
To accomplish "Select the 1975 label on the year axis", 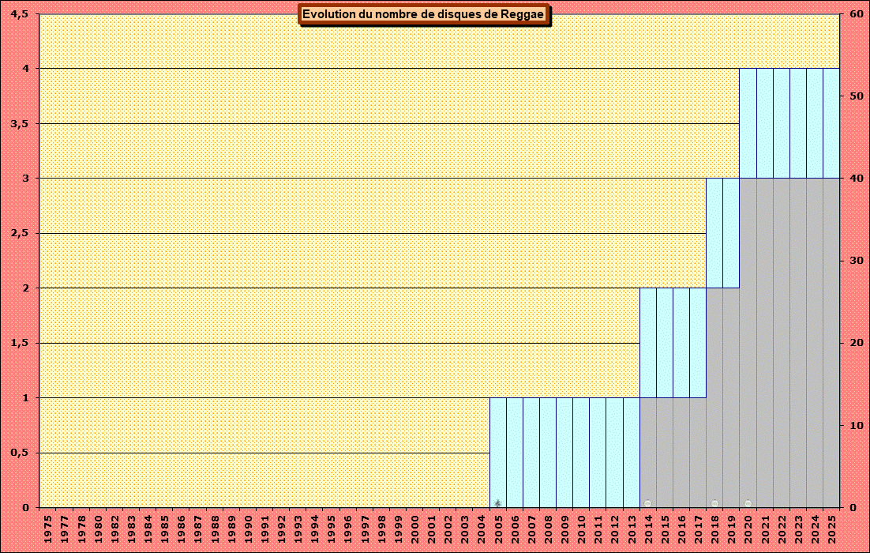I will pos(48,529).
